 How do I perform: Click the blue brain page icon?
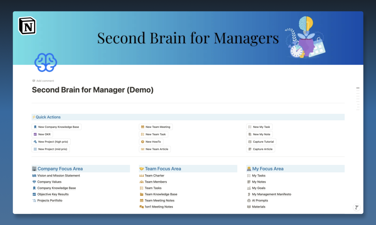tap(46, 62)
